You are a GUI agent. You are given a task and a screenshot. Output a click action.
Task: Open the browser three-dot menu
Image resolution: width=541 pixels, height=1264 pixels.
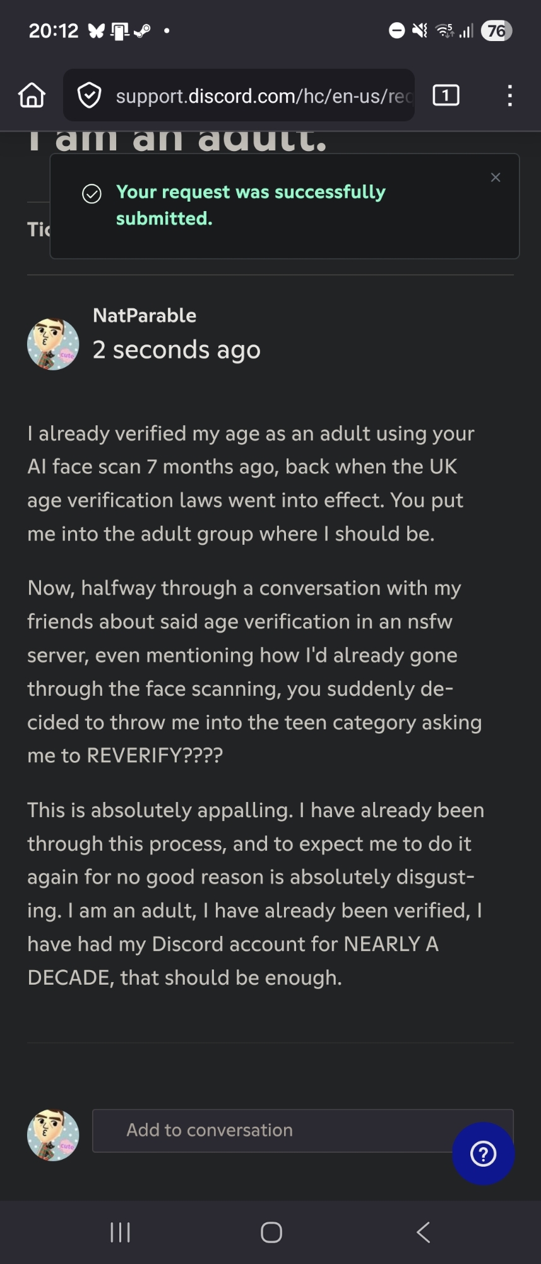click(509, 95)
